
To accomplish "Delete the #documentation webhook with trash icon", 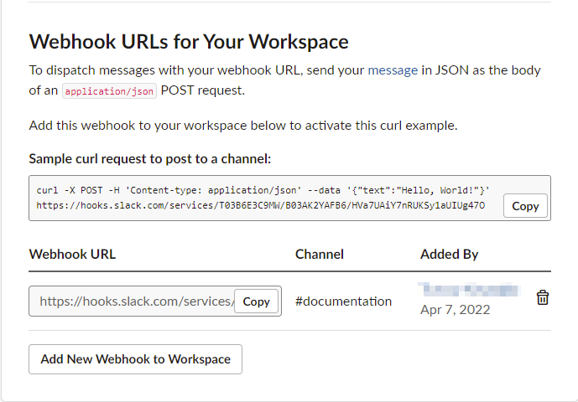I will (x=543, y=297).
